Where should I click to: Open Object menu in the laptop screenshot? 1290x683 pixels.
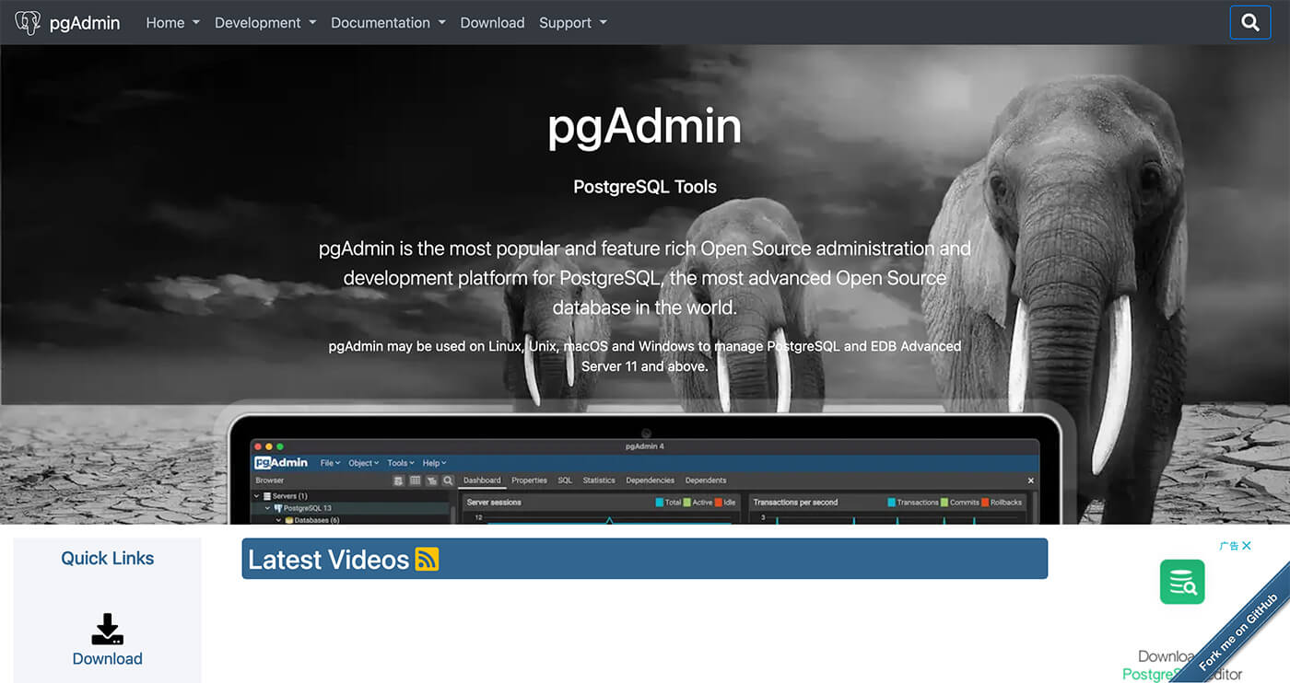pos(364,463)
